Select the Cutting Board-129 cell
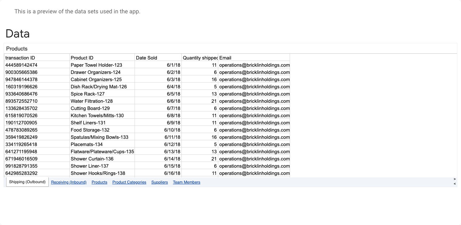Viewport: 461px width, 225px height. coord(102,108)
